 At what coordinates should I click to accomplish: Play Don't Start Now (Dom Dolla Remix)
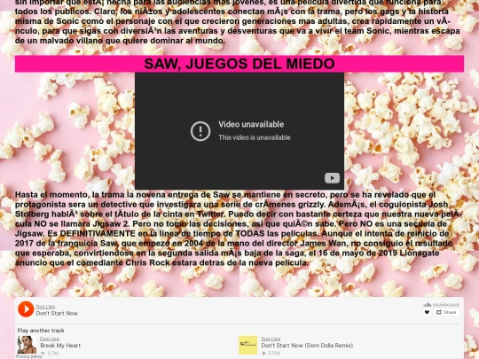coord(307,346)
